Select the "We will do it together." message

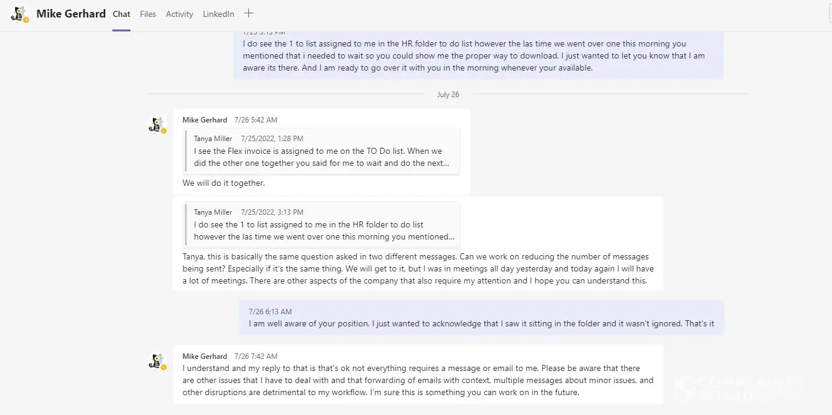(224, 183)
